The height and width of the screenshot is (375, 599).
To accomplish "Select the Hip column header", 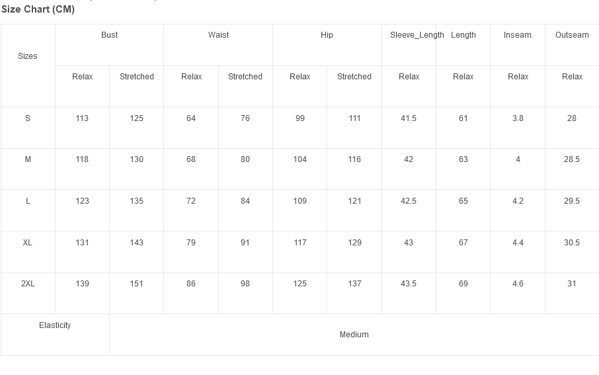I will 327,35.
